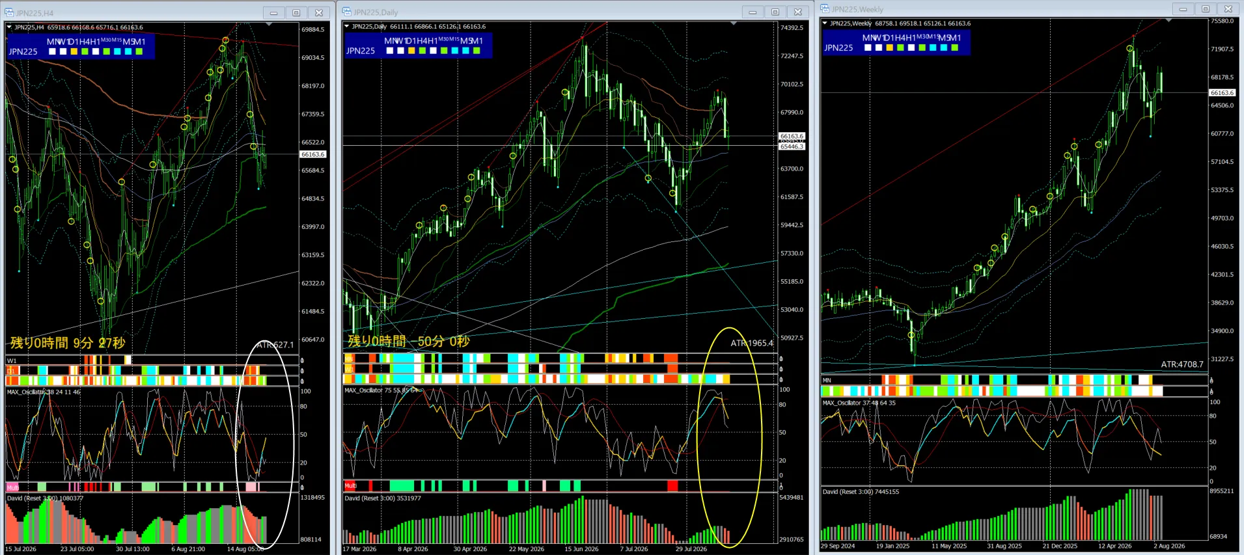The height and width of the screenshot is (555, 1244).
Task: Click the 65446.3 price tag in Daily chart
Action: (x=792, y=146)
